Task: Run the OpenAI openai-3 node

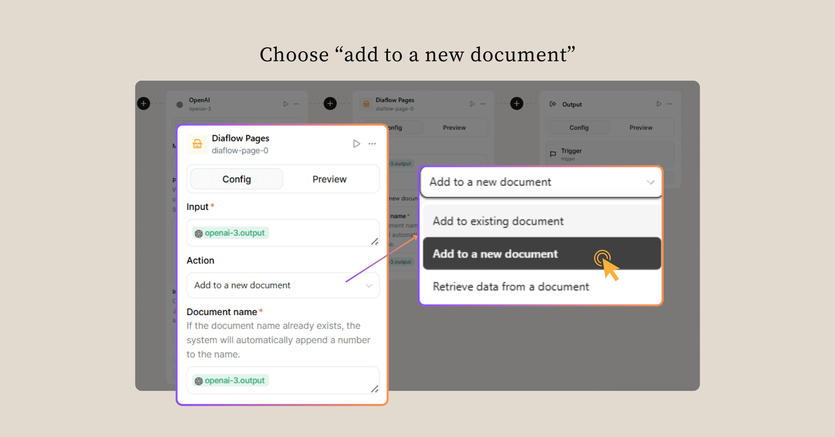Action: tap(286, 104)
